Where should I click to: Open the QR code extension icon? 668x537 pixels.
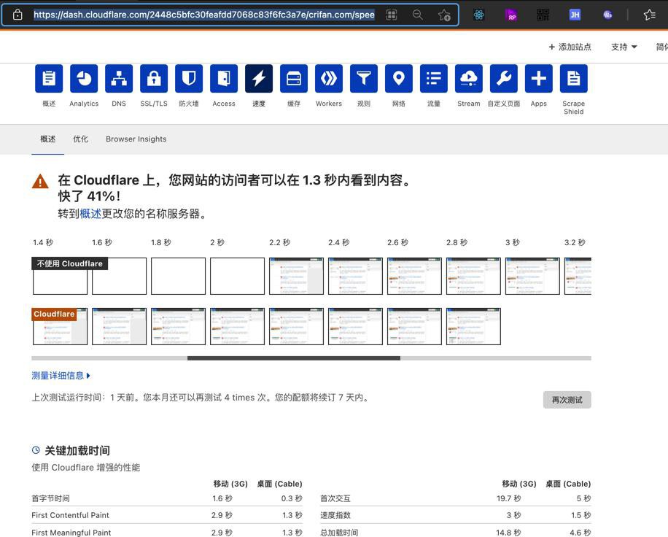(x=543, y=15)
